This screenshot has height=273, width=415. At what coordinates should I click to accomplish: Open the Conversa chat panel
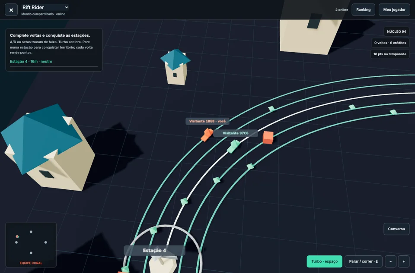coord(396,229)
